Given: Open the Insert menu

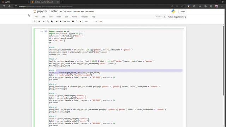Looking at the screenshot, I should click(x=59, y=17).
